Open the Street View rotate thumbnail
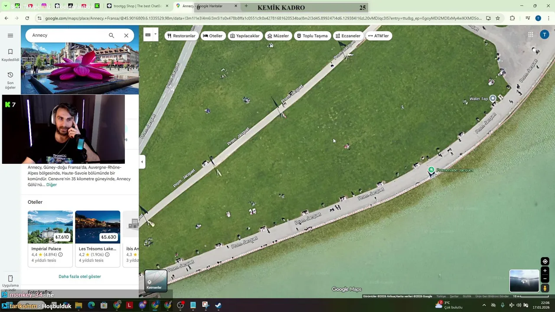 point(524,281)
